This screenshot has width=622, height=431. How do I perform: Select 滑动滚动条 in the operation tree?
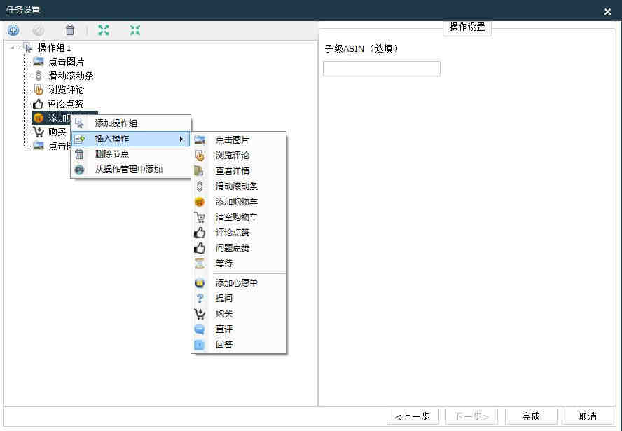(x=71, y=76)
